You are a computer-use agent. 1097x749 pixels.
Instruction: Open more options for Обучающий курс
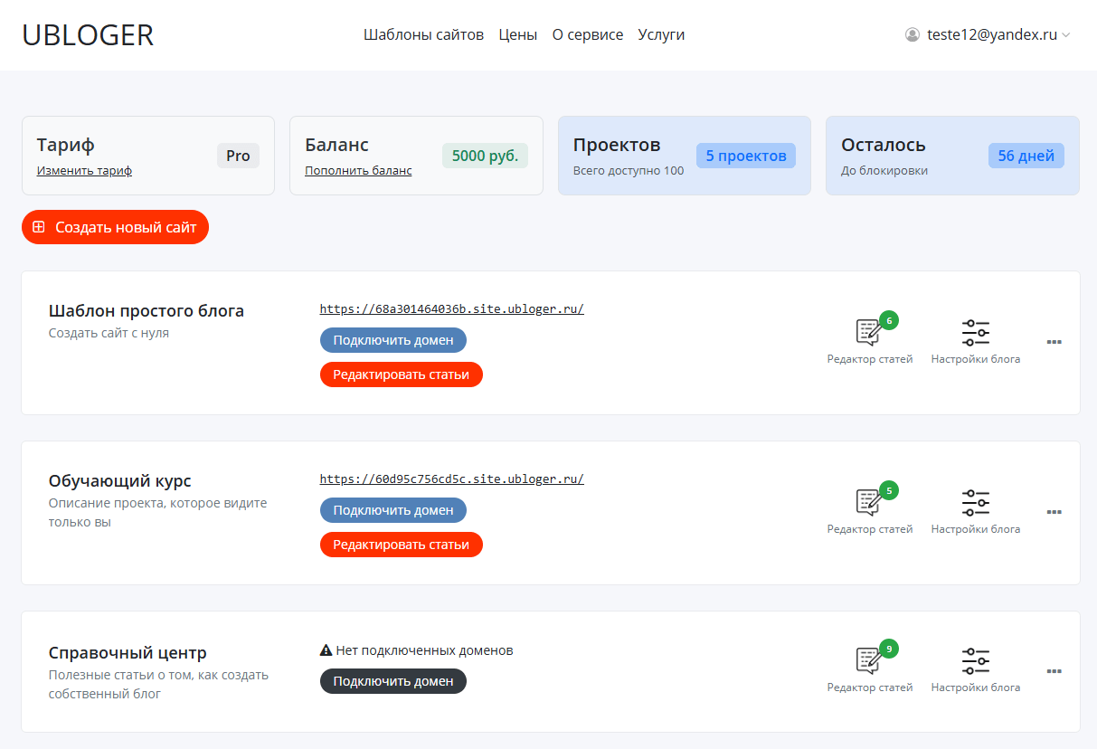tap(1054, 512)
